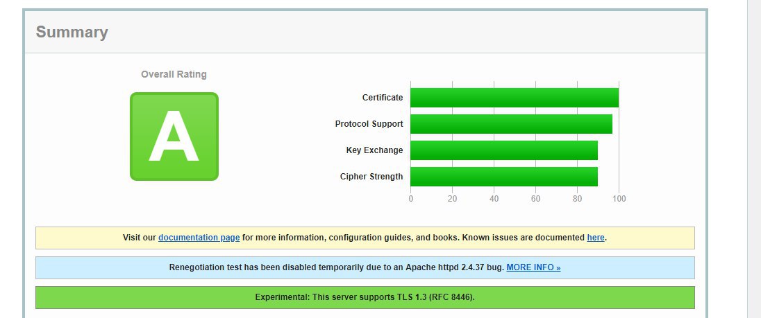Click the Overall Rating label
The width and height of the screenshot is (761, 318).
(x=174, y=74)
